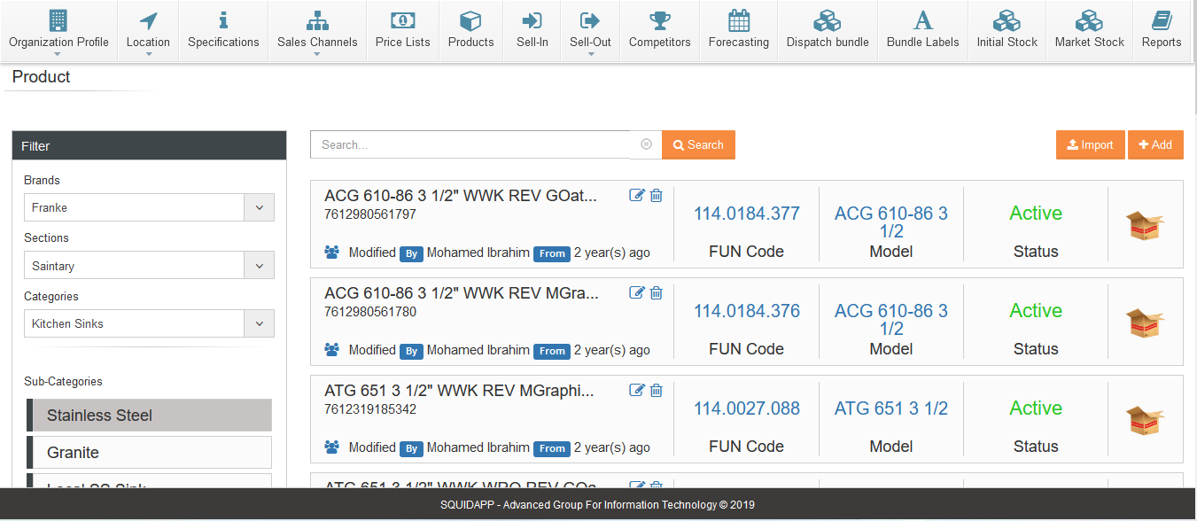The image size is (1197, 521).
Task: Open the dropdown caret under Organization Profile
Action: pos(58,55)
